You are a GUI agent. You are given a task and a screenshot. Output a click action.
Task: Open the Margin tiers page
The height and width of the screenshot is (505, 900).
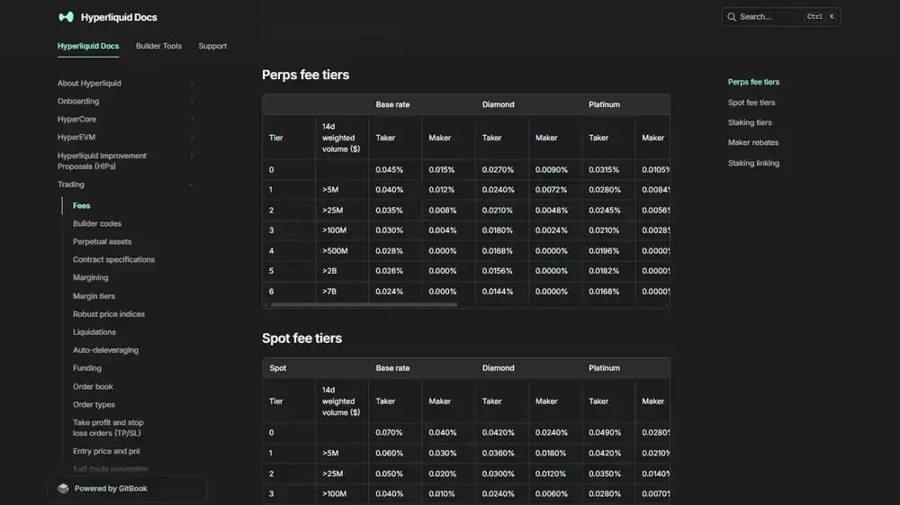(94, 296)
